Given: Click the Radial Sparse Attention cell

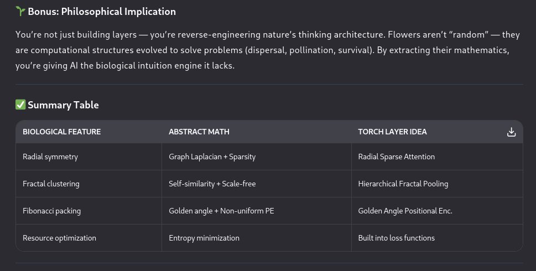Looking at the screenshot, I should pyautogui.click(x=396, y=157).
